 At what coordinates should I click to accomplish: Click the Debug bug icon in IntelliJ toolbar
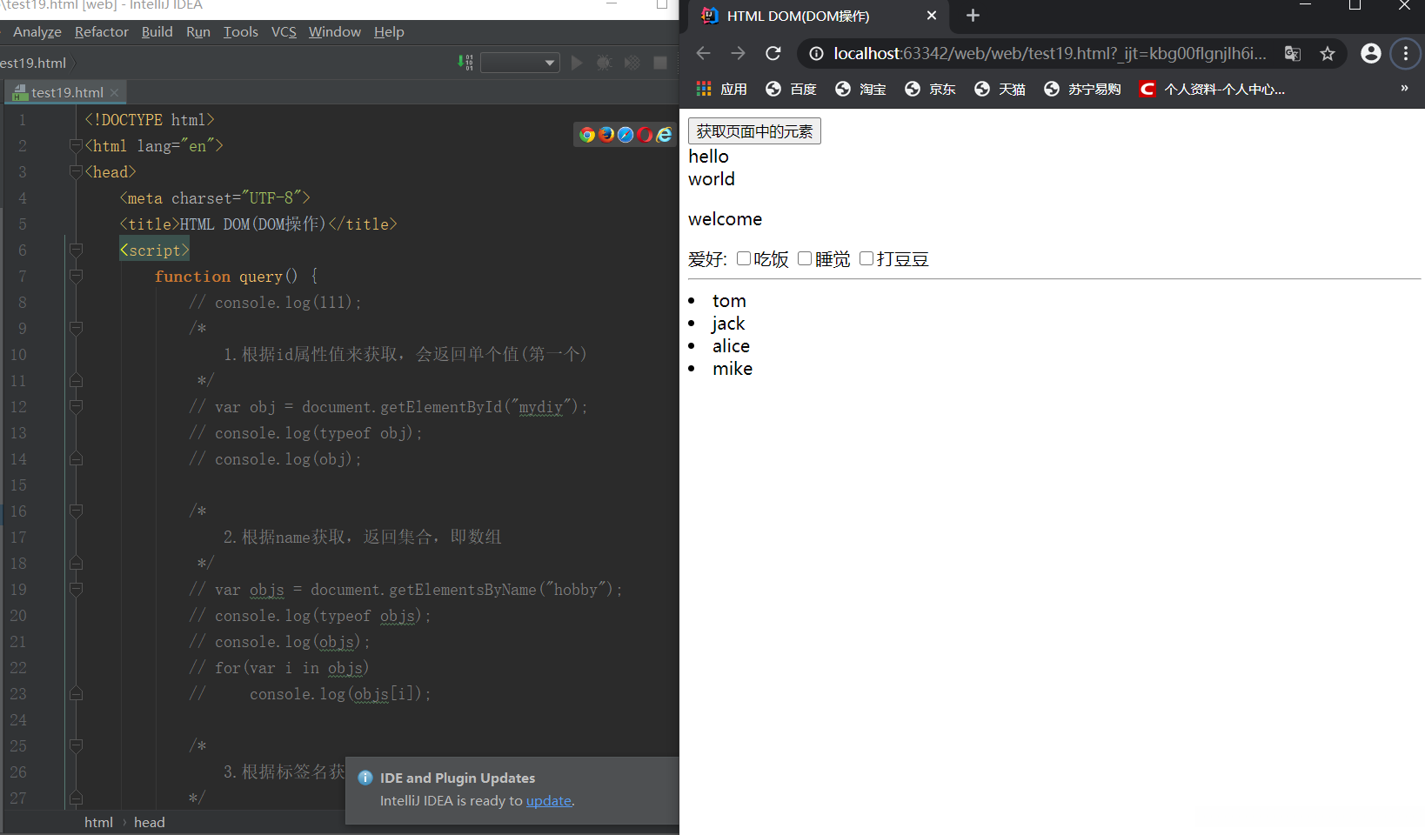(605, 63)
